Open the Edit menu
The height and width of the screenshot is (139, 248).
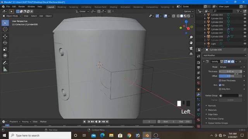tap(14, 7)
